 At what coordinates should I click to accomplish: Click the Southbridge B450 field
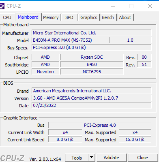(92, 64)
